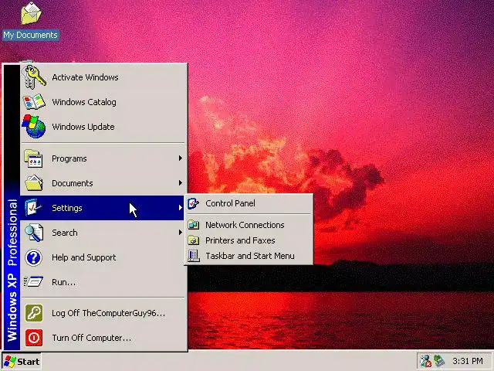Click the My Documents desktop label
Image resolution: width=494 pixels, height=371 pixels.
[x=31, y=35]
